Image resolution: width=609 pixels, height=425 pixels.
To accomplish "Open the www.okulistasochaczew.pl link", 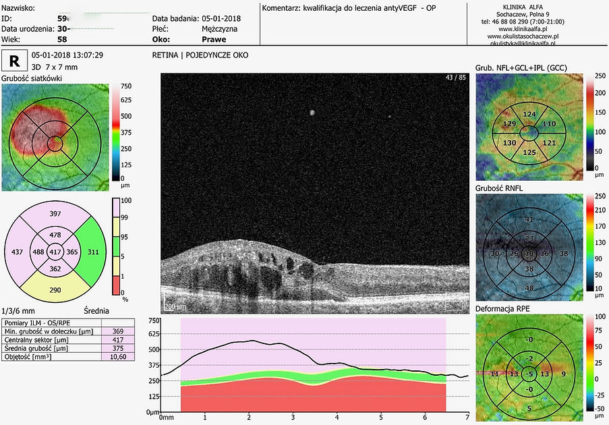I will pos(523,36).
